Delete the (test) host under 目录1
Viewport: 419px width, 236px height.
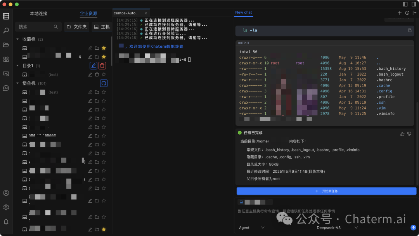coord(97,75)
